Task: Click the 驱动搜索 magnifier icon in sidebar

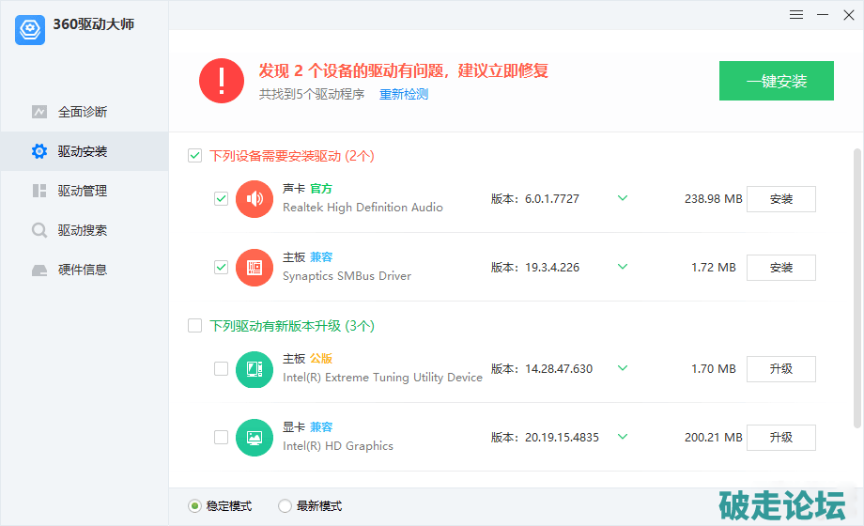Action: pos(39,230)
